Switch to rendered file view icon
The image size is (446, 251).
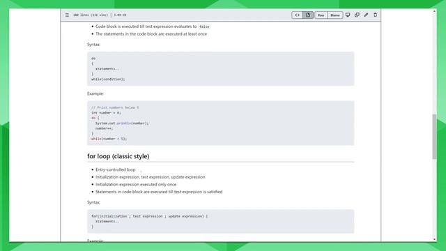pyautogui.click(x=308, y=15)
